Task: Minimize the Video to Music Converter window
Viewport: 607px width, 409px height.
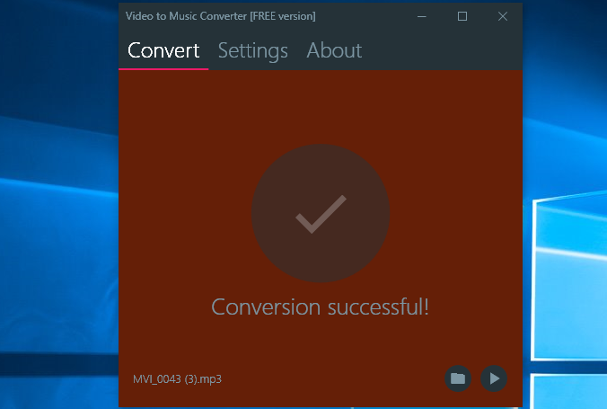Action: tap(421, 16)
